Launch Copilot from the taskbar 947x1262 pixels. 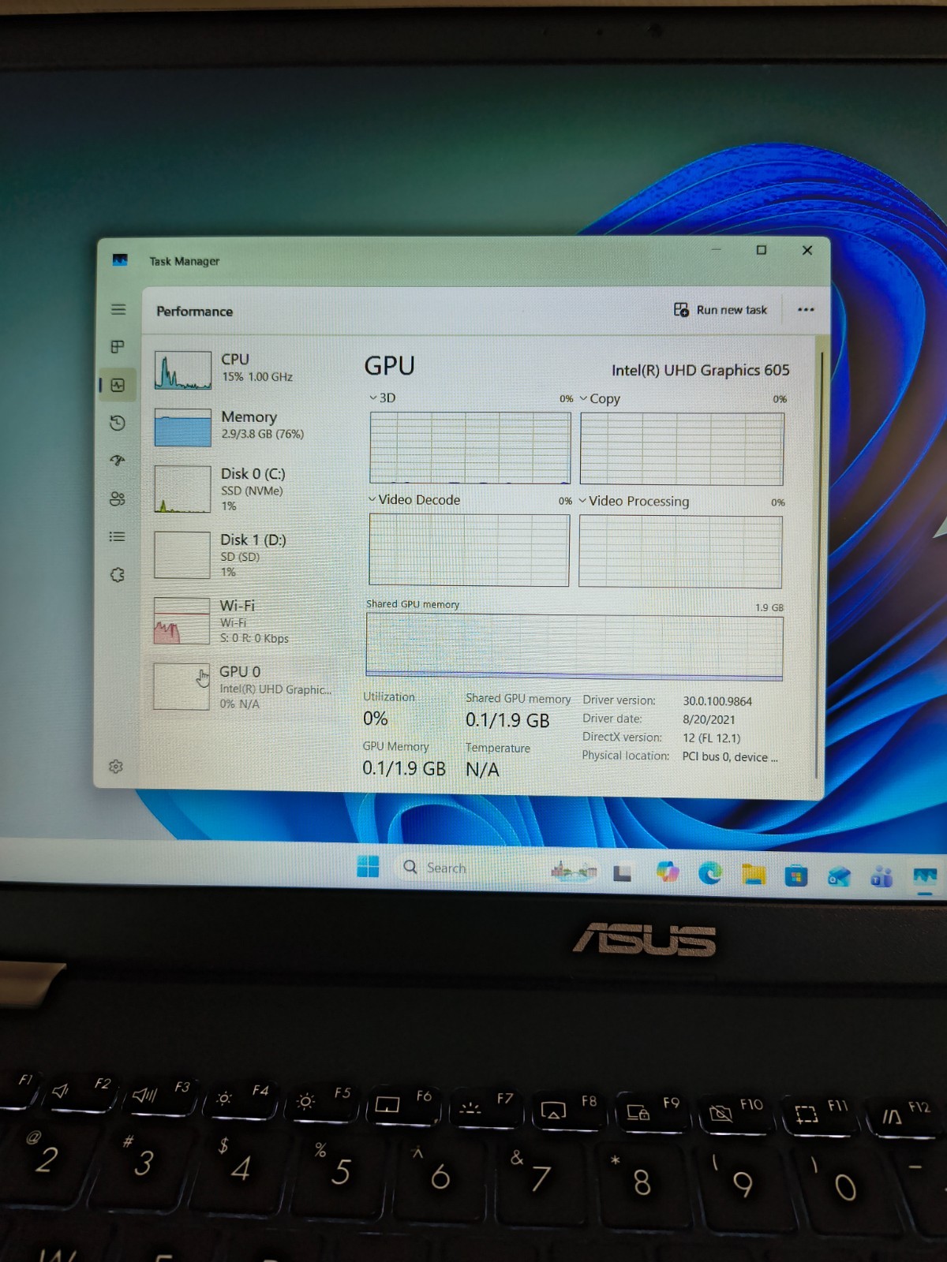(x=668, y=872)
